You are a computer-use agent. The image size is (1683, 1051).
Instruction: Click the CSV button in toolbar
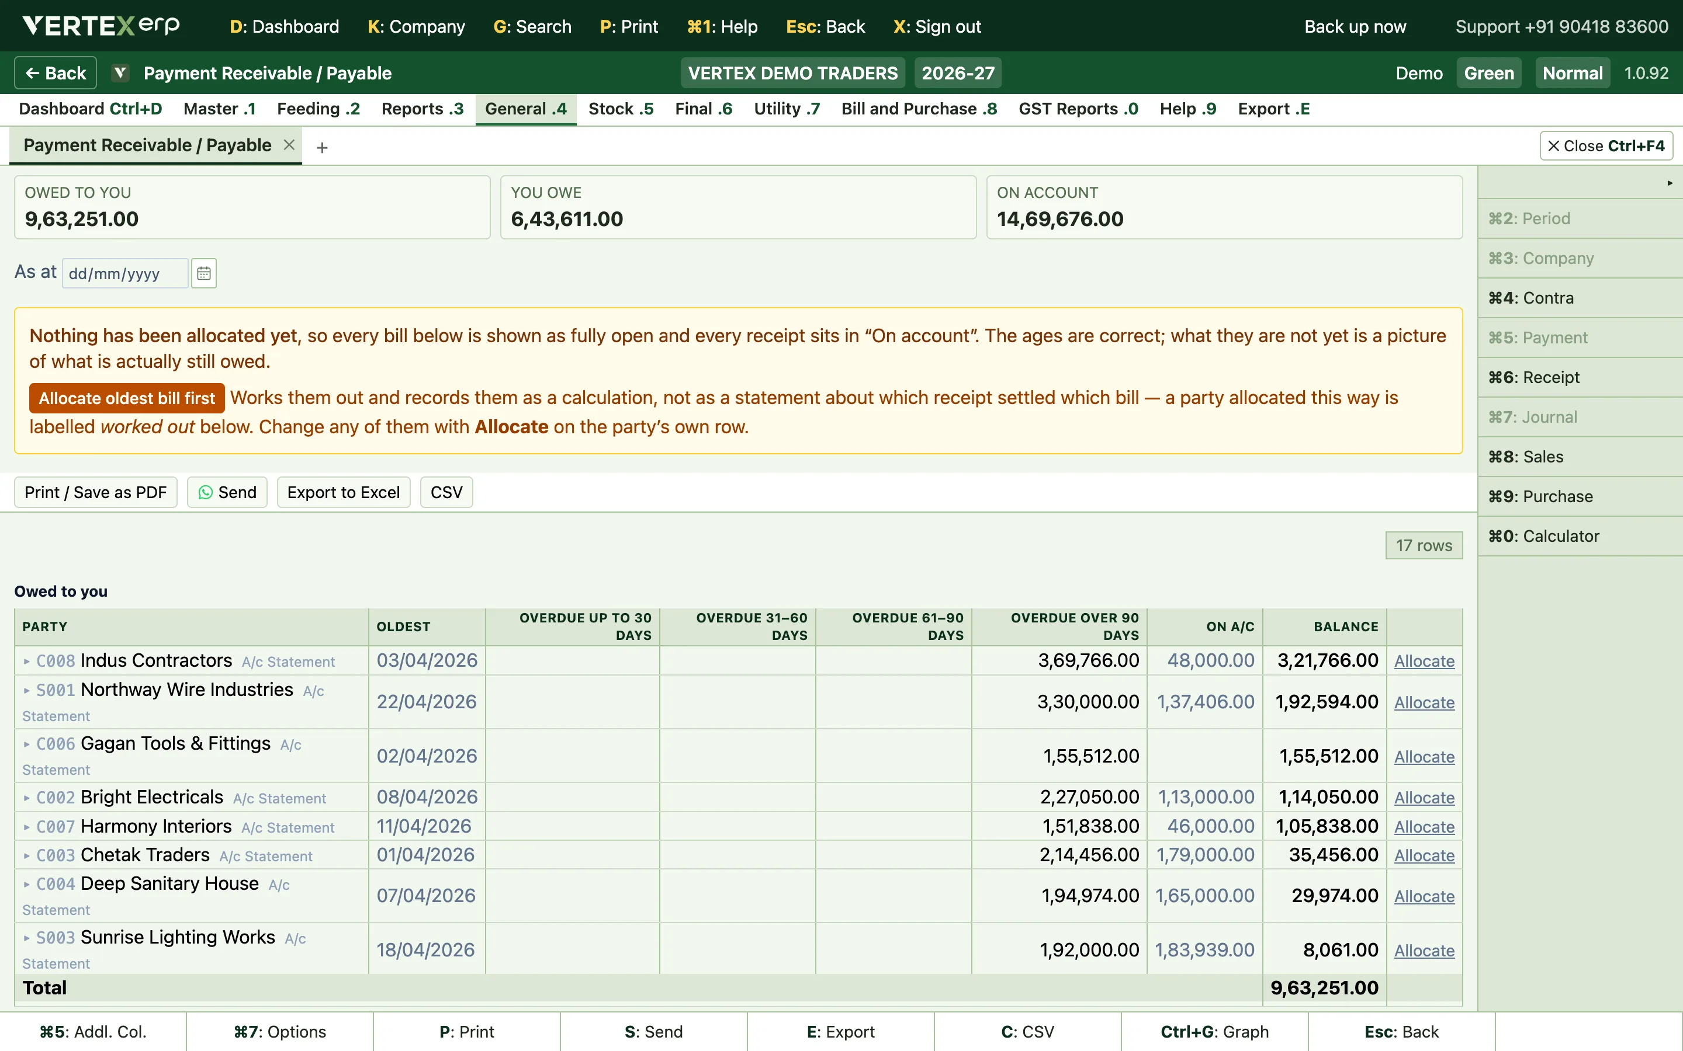(x=446, y=492)
